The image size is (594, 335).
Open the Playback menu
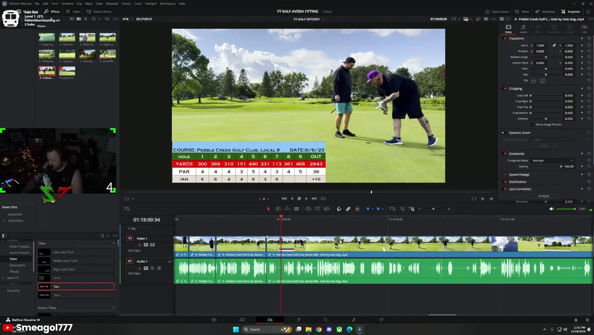tap(112, 4)
